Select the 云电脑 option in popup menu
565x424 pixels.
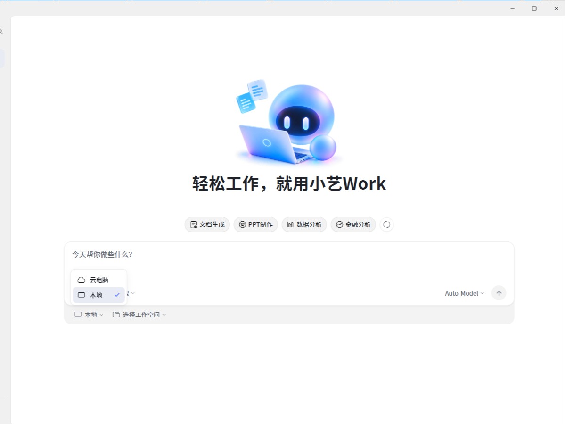pos(99,280)
